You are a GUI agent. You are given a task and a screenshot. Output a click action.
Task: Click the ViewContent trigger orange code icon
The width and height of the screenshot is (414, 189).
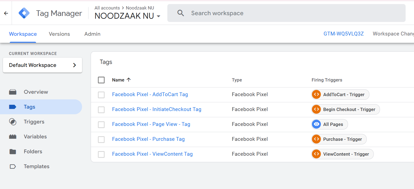(316, 154)
